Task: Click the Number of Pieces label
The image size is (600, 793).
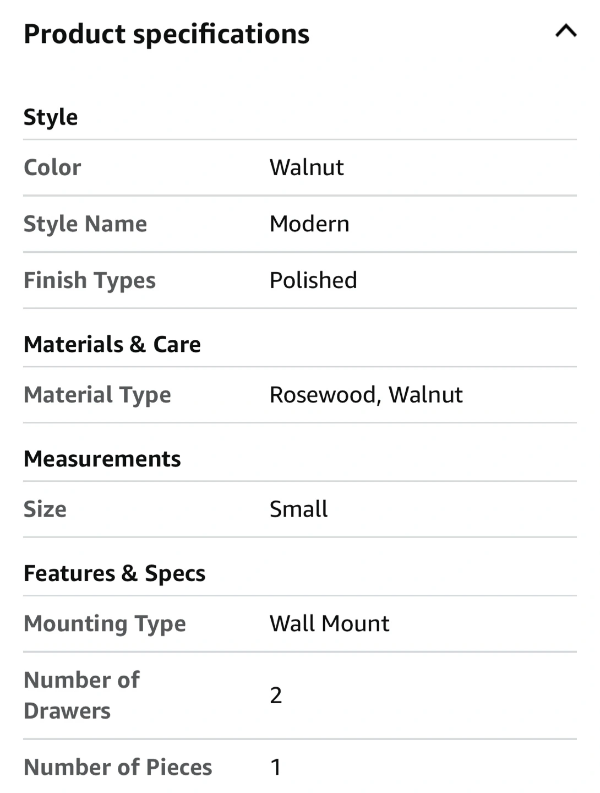Action: 118,768
